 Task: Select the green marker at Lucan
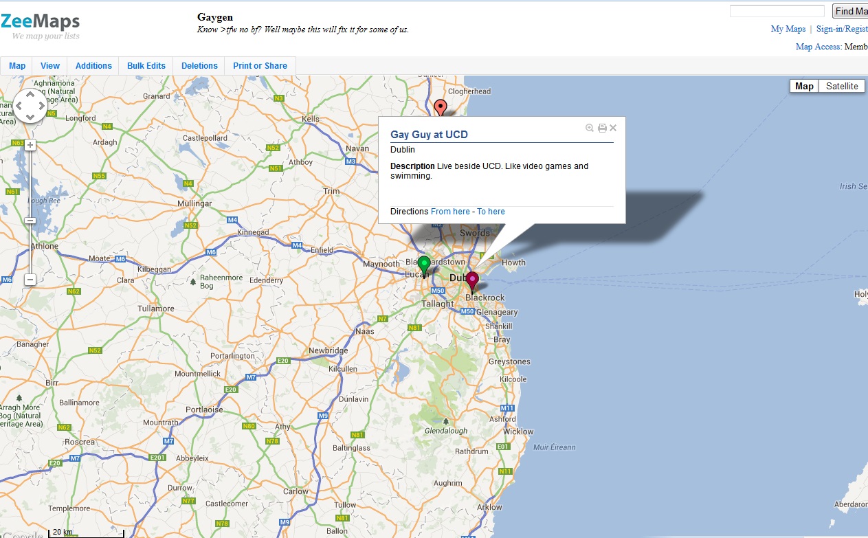(x=425, y=265)
